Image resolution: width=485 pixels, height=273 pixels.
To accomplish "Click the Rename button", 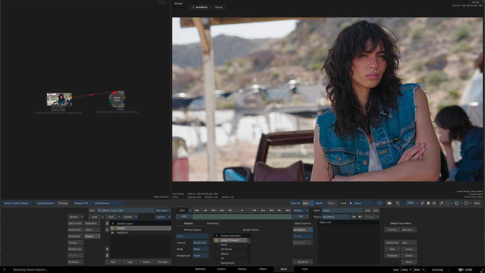I will point(163,262).
